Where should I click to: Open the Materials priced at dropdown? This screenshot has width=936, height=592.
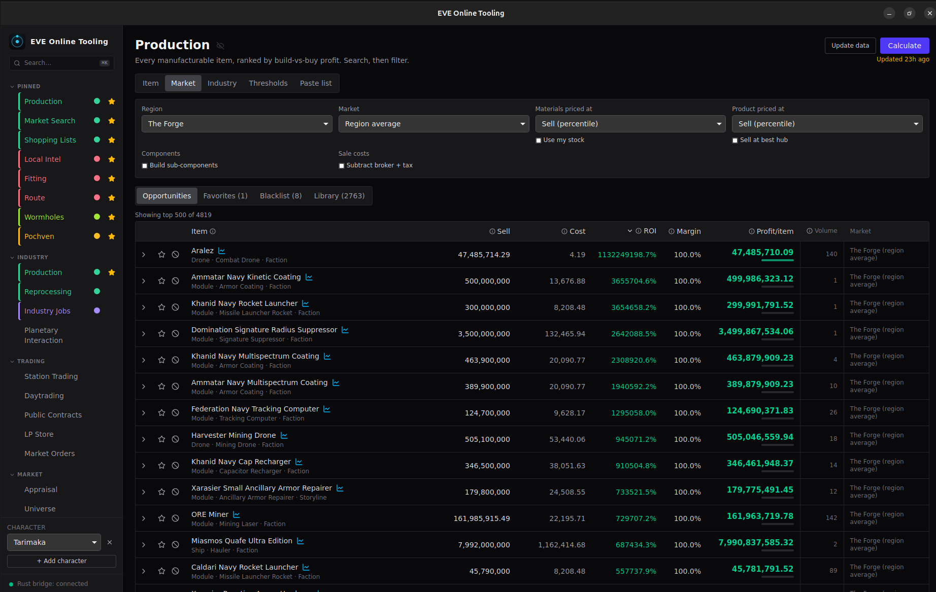(630, 124)
